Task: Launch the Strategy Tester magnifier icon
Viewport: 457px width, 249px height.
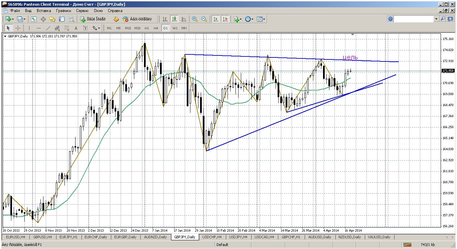Action: 71,19
